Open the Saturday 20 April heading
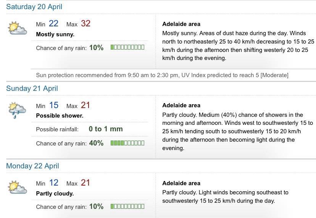316x218 pixels. click(34, 6)
